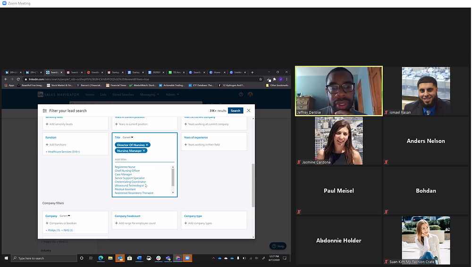Screen dimensions: 472x267
Task: Open the Windows Start menu
Action: tap(6, 258)
